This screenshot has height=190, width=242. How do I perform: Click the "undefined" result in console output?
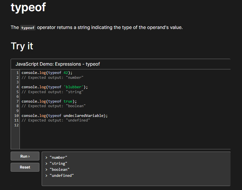pos(62,176)
